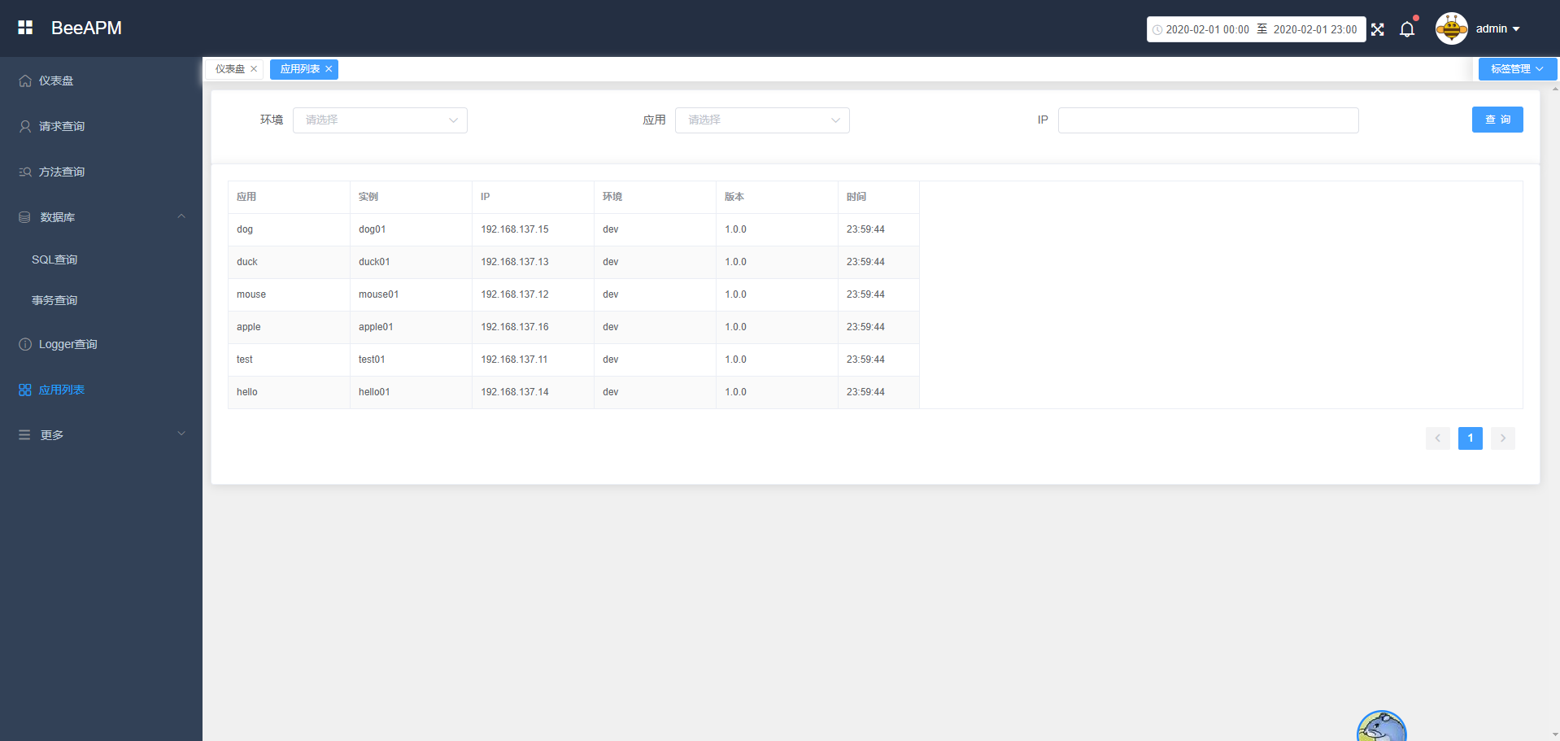This screenshot has height=741, width=1560.
Task: Click instance mouse01 cell
Action: point(411,294)
